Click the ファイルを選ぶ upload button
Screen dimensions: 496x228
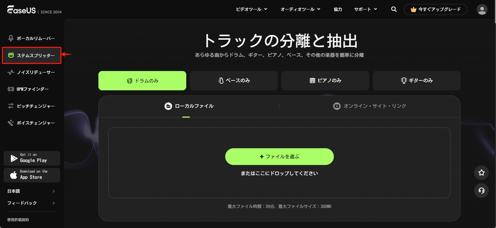tap(279, 156)
